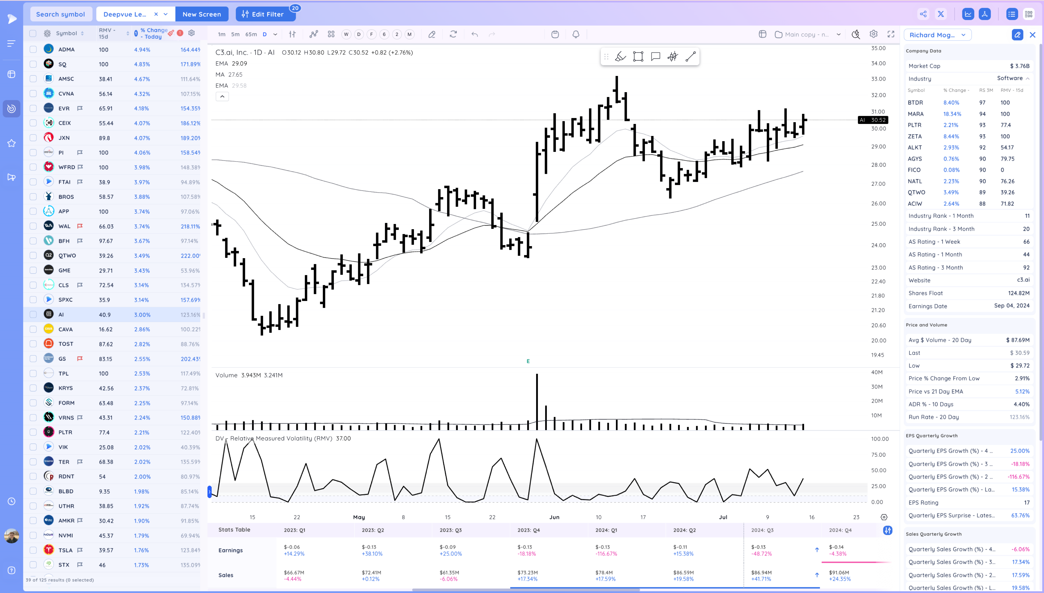Expand the Richard Mog... panel dropdown
Viewport: 1044px width, 593px height.
pos(963,35)
